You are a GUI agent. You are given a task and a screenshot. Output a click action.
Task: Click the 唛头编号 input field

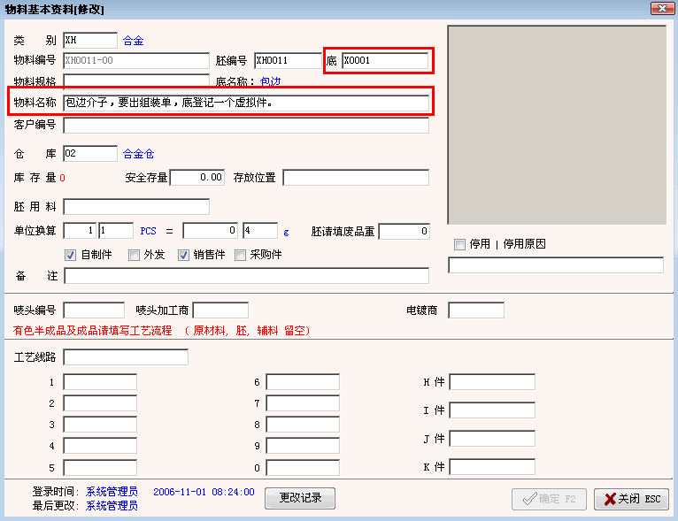(94, 310)
